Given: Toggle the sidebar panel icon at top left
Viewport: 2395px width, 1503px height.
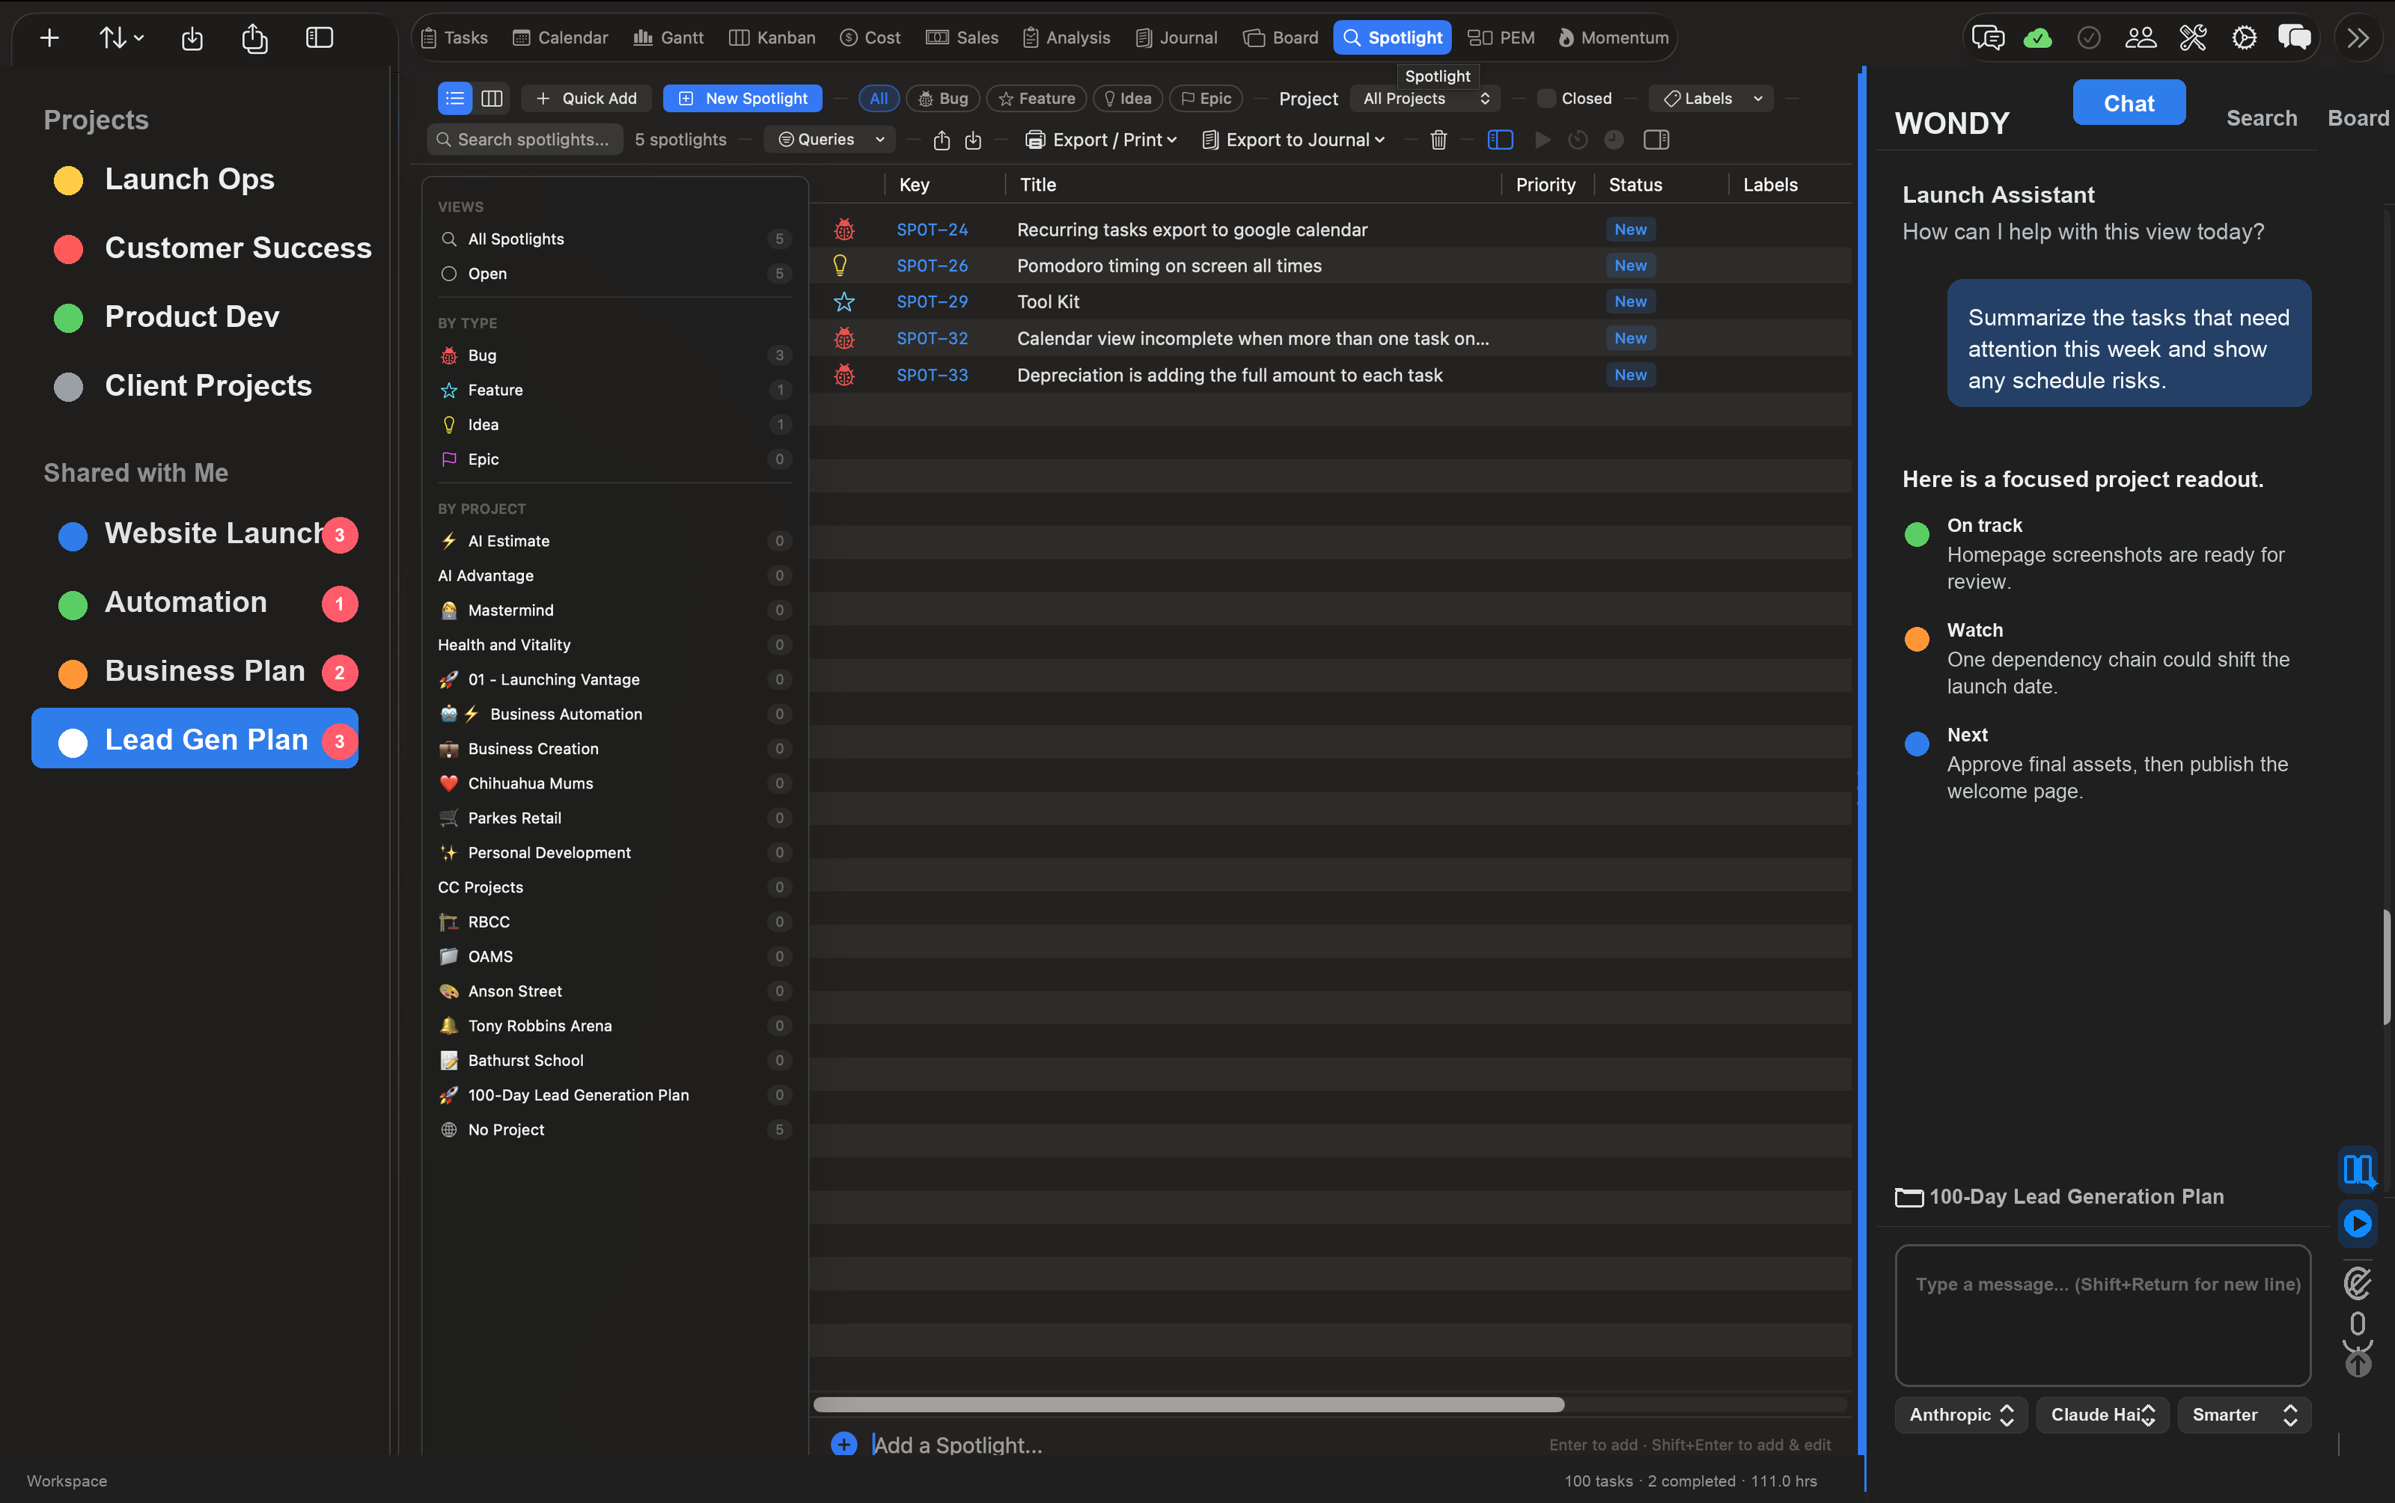Looking at the screenshot, I should 319,37.
